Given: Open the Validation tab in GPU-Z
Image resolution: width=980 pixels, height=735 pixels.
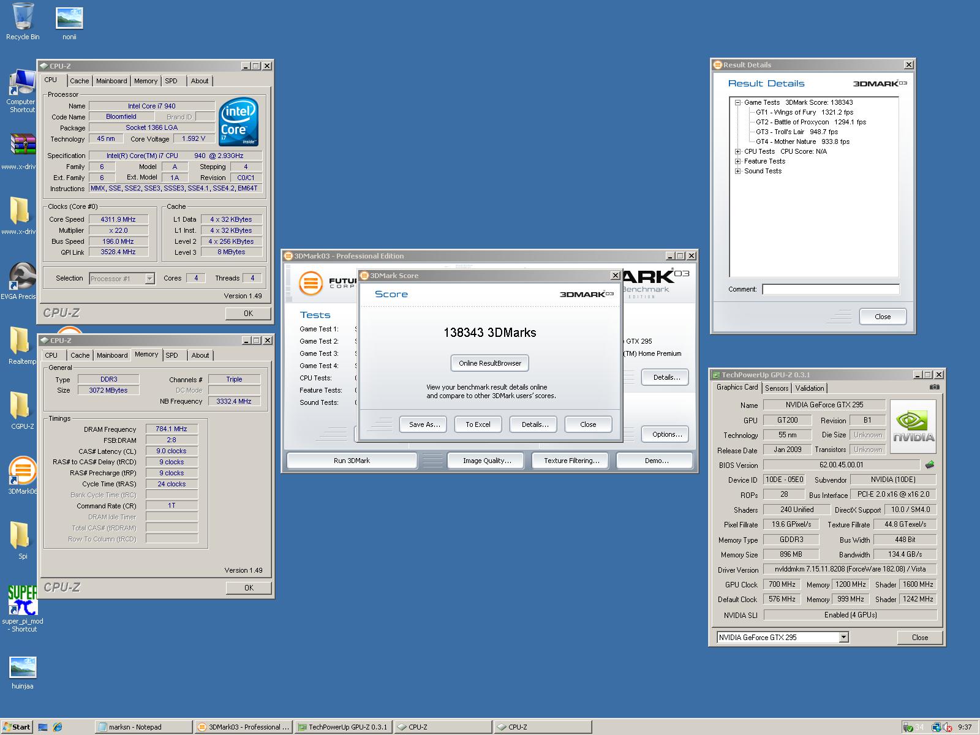Looking at the screenshot, I should click(x=810, y=388).
